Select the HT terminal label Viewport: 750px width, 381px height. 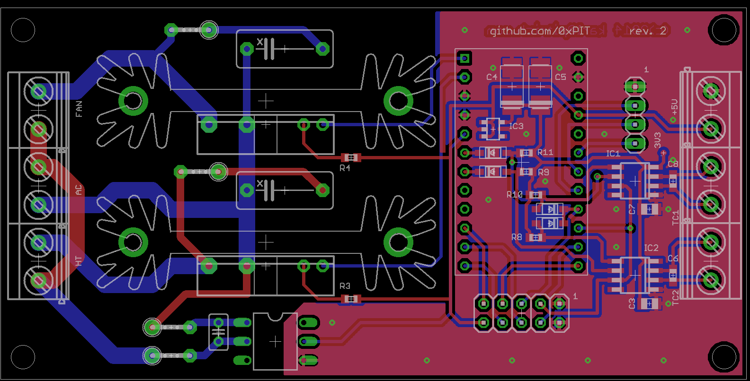click(x=79, y=261)
